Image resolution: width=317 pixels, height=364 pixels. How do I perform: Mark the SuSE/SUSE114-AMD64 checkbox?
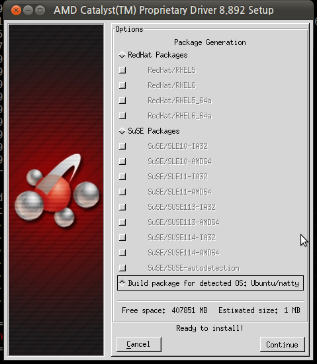[122, 253]
